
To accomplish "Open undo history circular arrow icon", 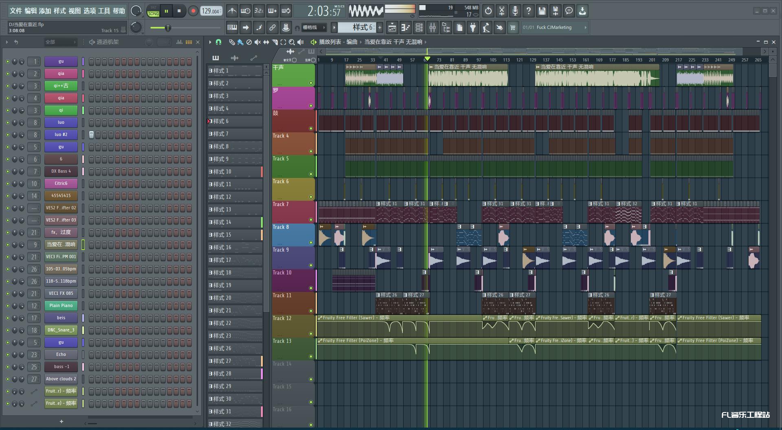I will (488, 11).
